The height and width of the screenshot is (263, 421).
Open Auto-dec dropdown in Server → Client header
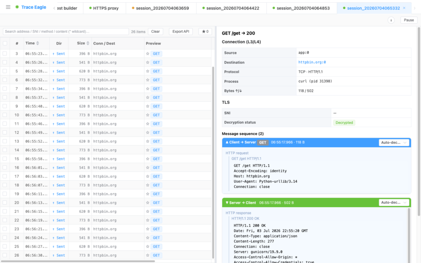tap(394, 202)
